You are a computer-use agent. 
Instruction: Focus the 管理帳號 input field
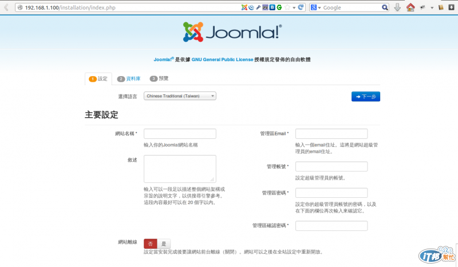click(x=331, y=166)
